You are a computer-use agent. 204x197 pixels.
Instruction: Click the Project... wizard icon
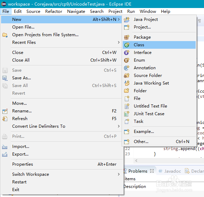(127, 27)
